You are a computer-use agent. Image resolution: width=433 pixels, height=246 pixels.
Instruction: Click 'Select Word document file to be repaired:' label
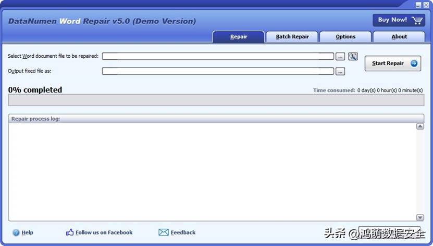click(x=53, y=56)
